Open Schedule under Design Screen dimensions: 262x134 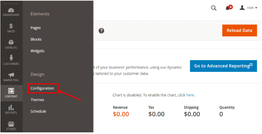coord(38,111)
